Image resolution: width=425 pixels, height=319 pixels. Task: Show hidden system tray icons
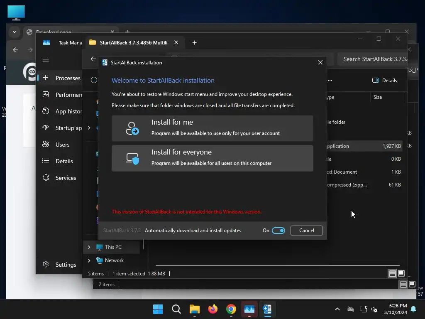337,309
